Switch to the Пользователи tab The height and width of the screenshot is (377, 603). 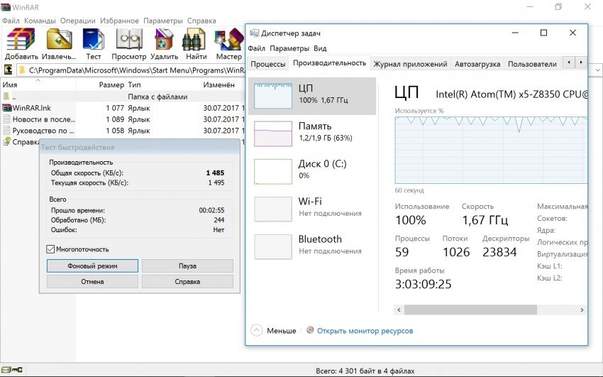coord(532,64)
